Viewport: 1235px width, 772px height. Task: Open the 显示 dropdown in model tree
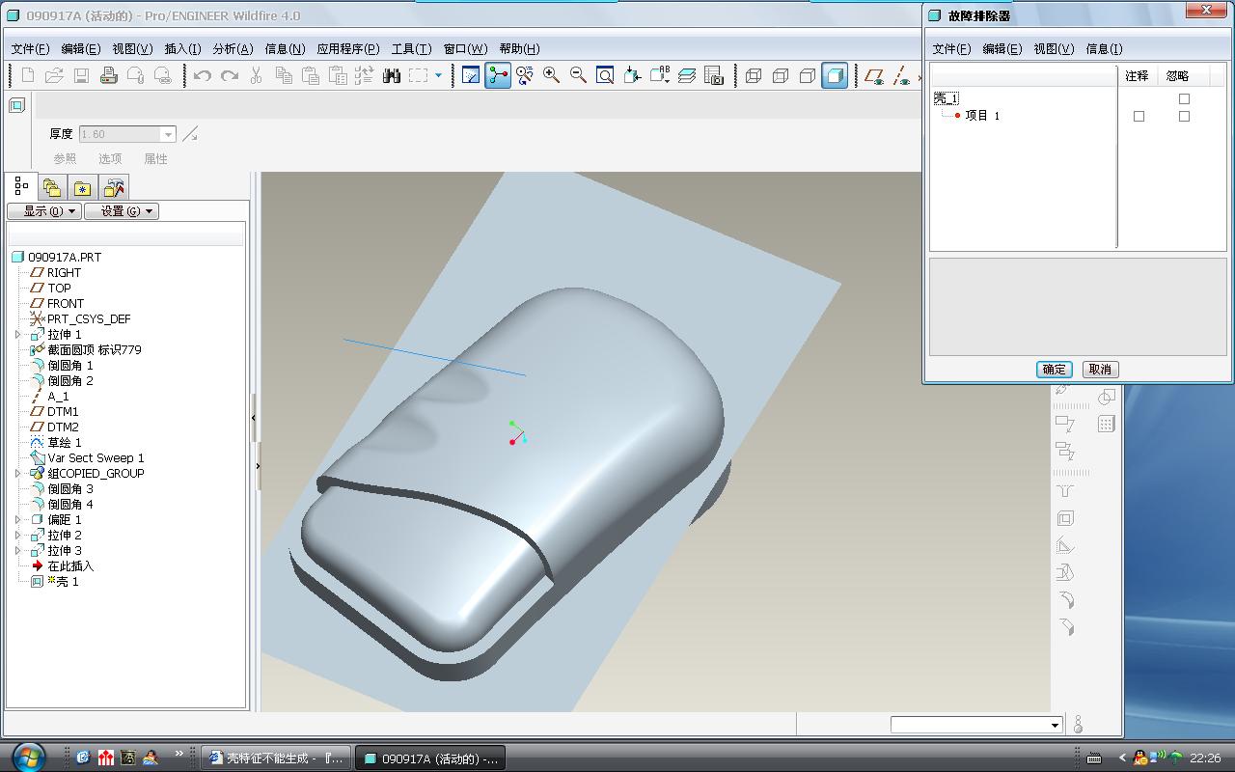44,211
